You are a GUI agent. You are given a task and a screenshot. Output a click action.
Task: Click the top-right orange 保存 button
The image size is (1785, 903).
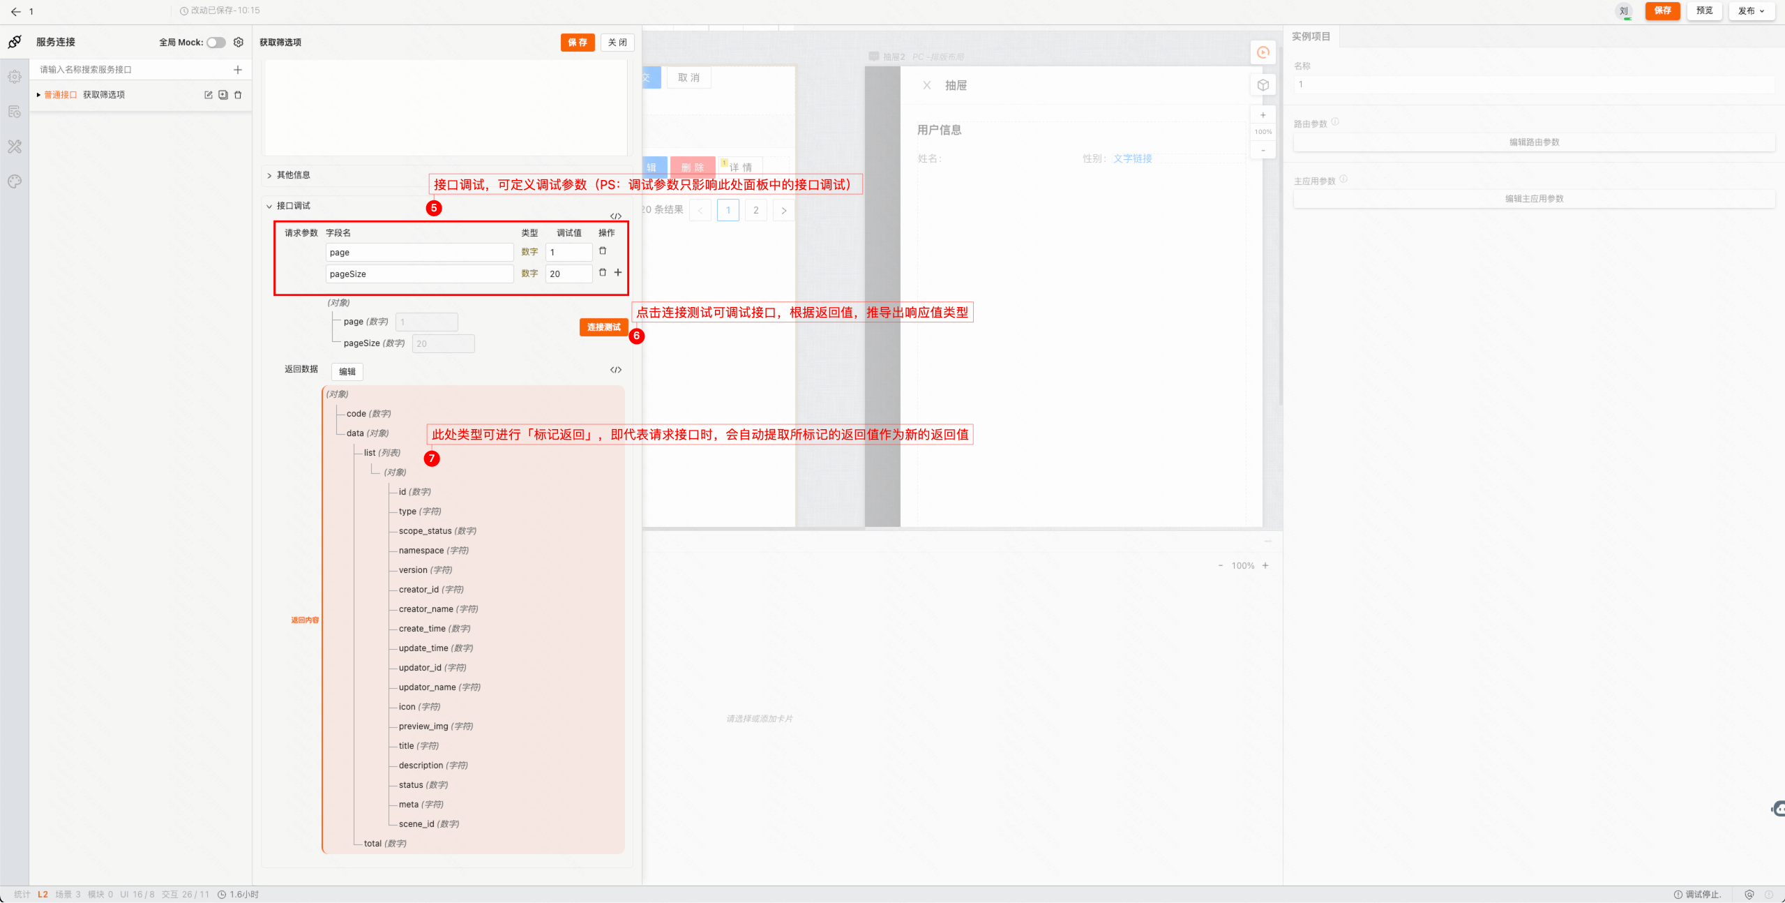[1663, 10]
